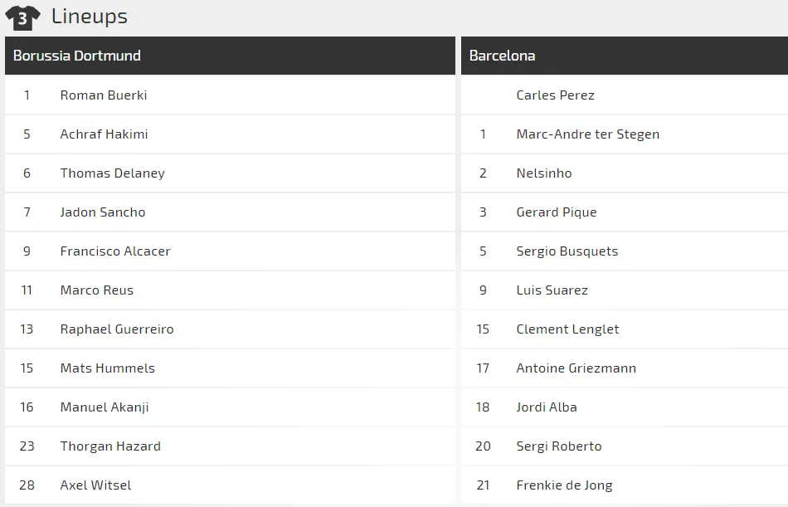
Task: Open Roman Buerki player entry
Action: [104, 95]
